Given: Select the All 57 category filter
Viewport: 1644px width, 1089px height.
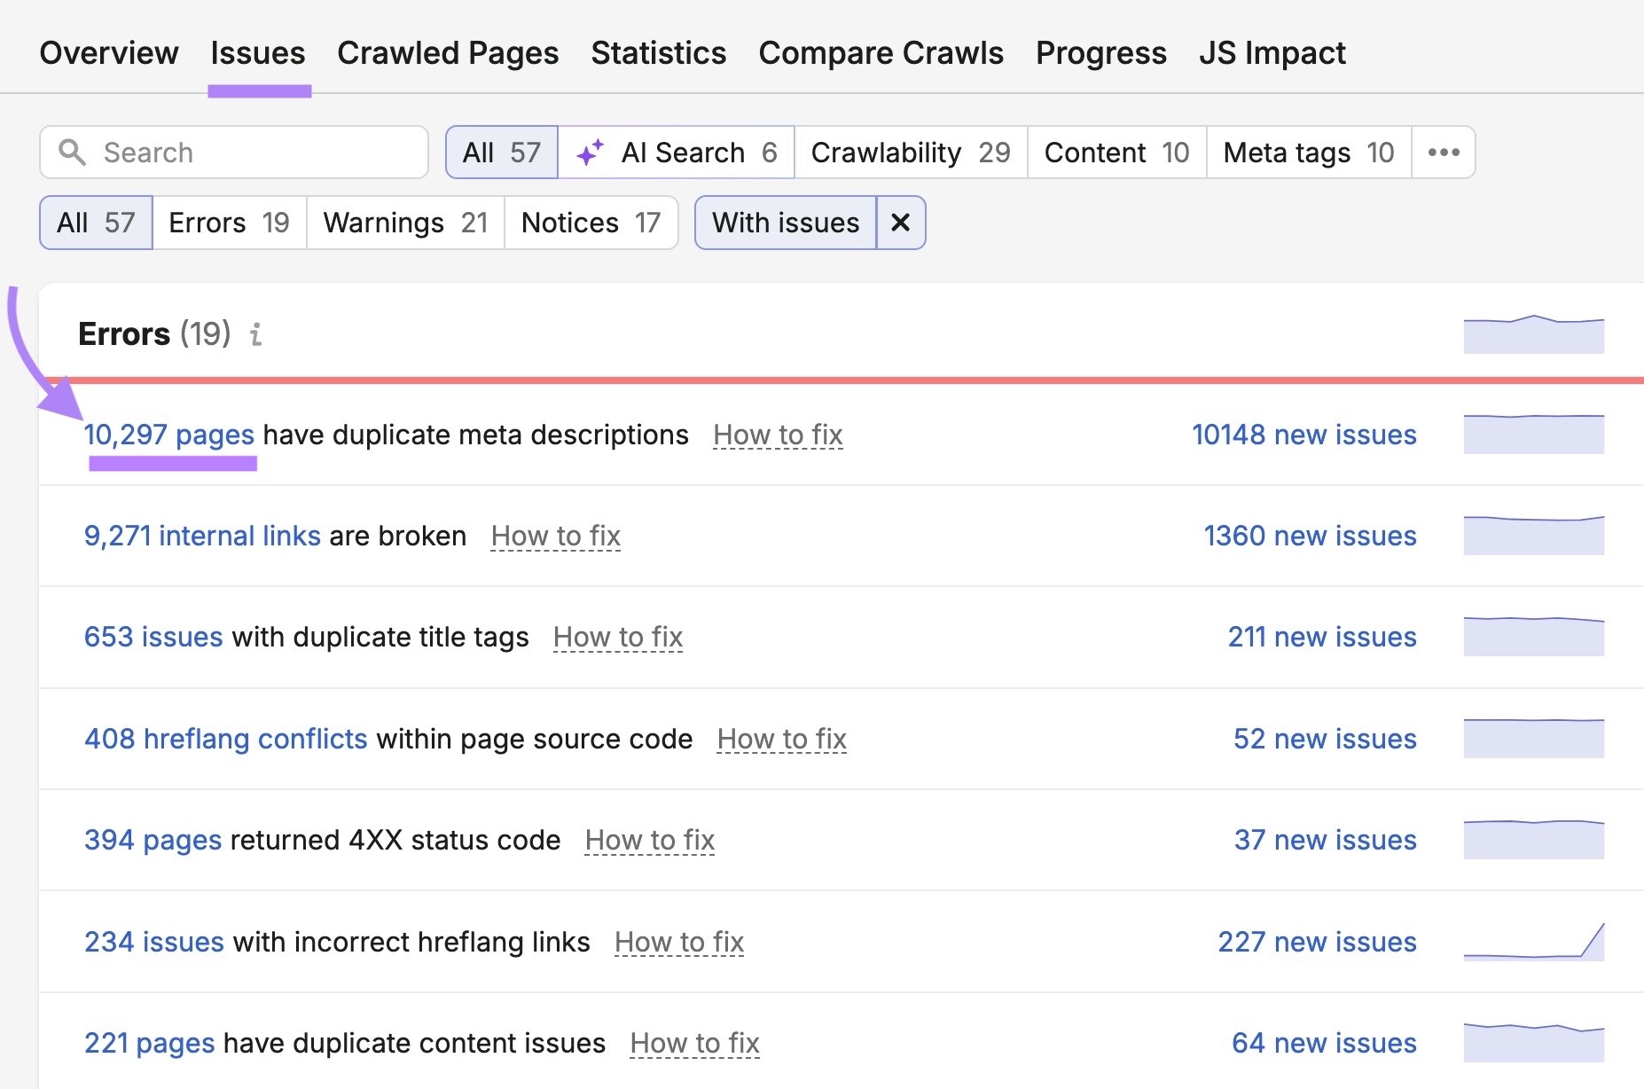Looking at the screenshot, I should click(x=502, y=153).
